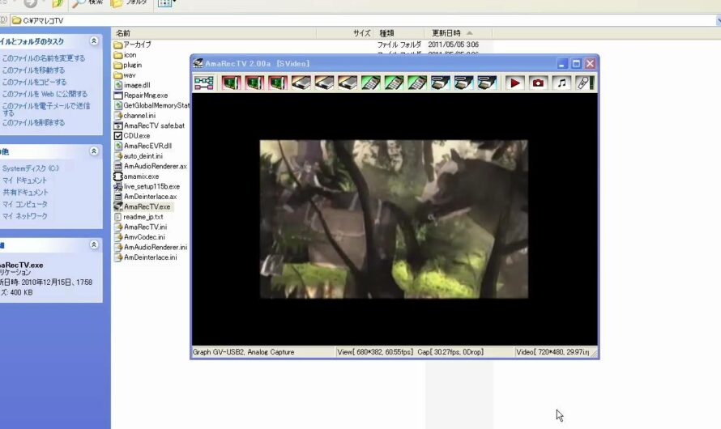Open マイ ドキュメント from the side panel
This screenshot has width=721, height=429.
click(25, 181)
